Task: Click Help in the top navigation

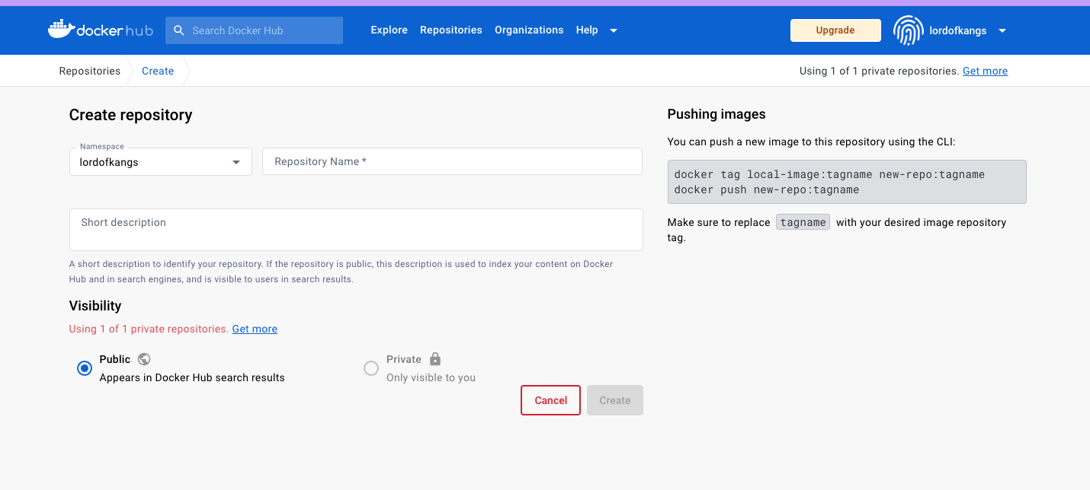Action: click(587, 30)
